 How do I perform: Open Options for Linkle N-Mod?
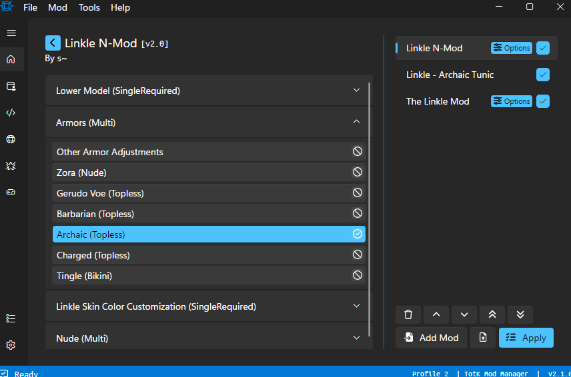click(512, 48)
